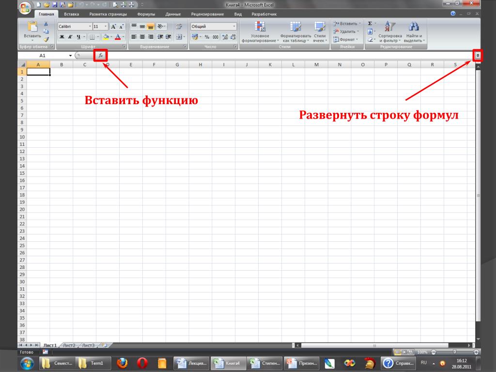Decrease font size with small A icon

(121, 27)
